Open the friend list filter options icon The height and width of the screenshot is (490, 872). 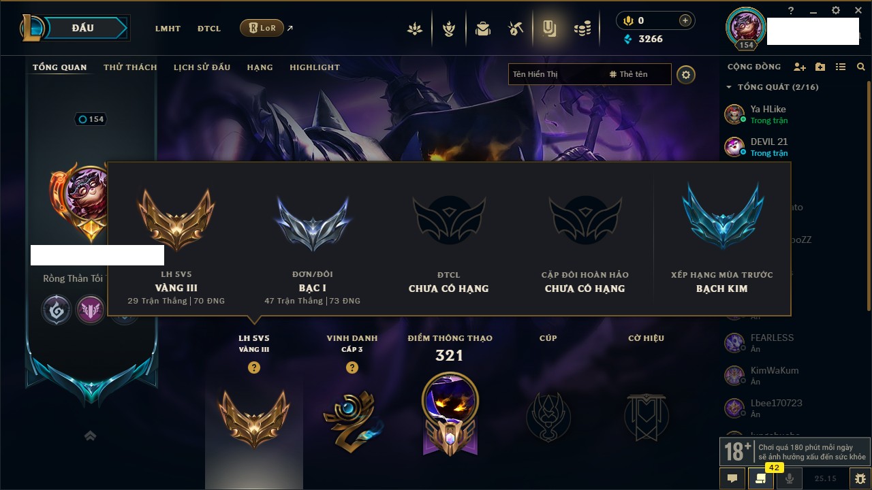pos(841,67)
